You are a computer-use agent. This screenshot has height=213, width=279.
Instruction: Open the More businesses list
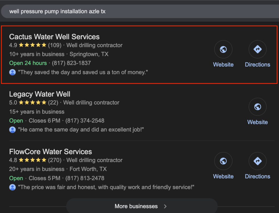(142, 206)
